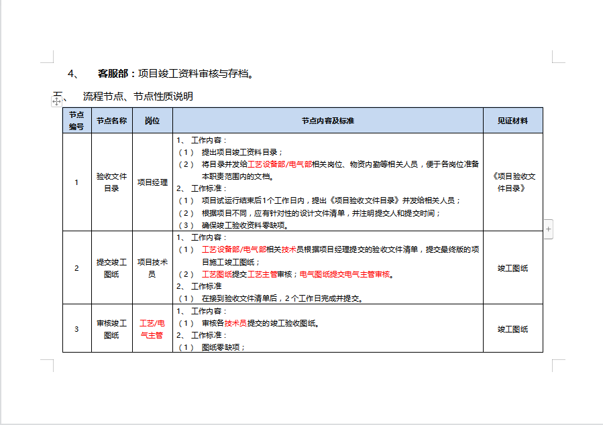Click the heading '流程节点、节点性质说明'
Screen dimensions: 603x425
(138, 96)
